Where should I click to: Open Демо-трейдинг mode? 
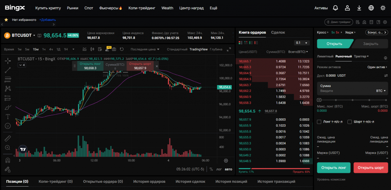click(x=339, y=22)
